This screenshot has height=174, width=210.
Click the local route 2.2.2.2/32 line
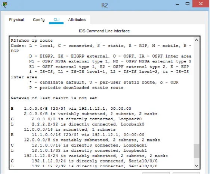click(77, 124)
